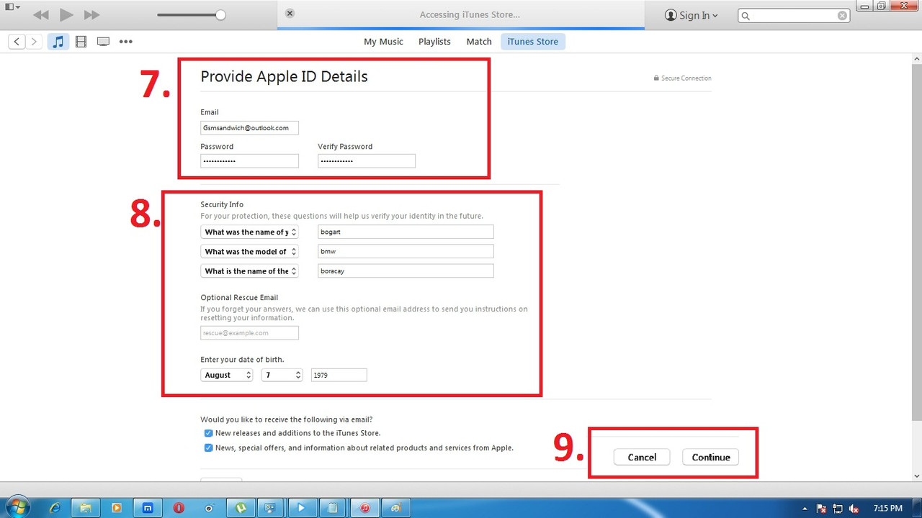Adjust the volume slider knob
Viewport: 922px width, 518px height.
point(220,14)
